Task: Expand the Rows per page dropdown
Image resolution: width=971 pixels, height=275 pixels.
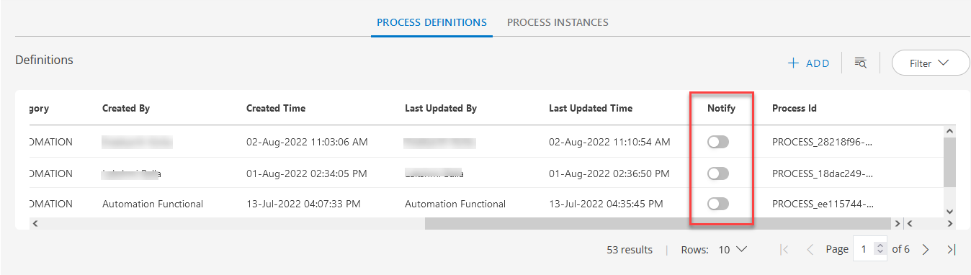Action: 734,250
